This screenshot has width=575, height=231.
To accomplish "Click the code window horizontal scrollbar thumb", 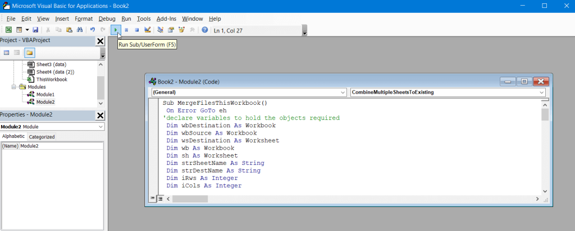I will (190, 199).
